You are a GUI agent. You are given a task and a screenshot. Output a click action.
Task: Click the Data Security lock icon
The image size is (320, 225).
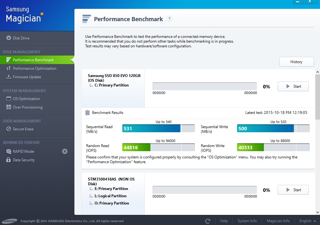9,160
